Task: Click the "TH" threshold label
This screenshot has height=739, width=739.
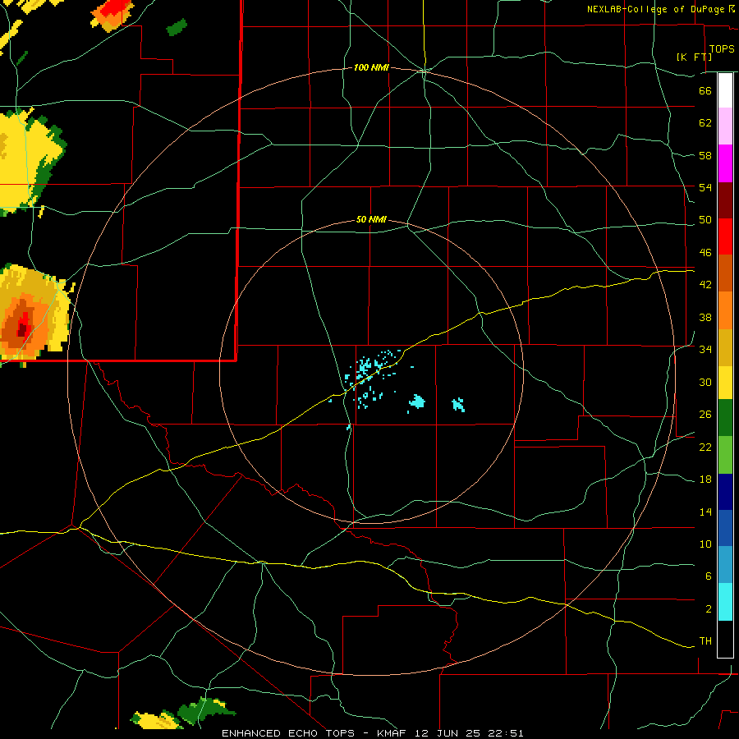Action: click(x=705, y=641)
